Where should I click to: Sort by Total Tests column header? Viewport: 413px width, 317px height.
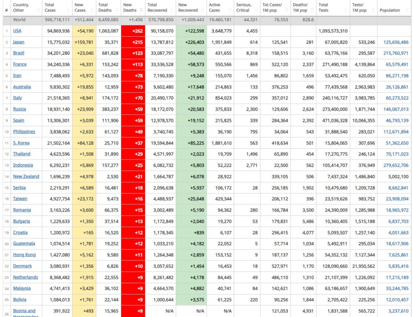click(x=333, y=8)
